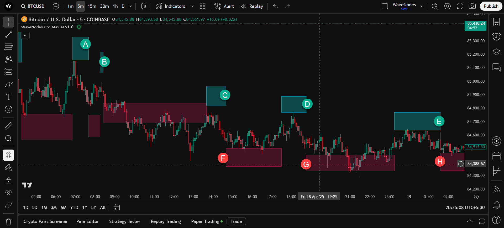This screenshot has width=504, height=228.
Task: Click the Publish button
Action: [x=491, y=6]
